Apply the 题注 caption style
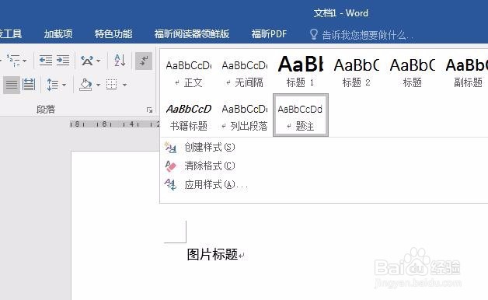This screenshot has height=300, width=488. point(301,115)
